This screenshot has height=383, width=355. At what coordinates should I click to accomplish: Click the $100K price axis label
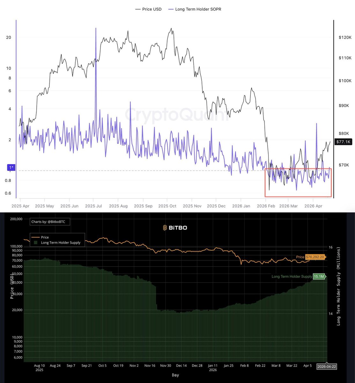pos(345,81)
